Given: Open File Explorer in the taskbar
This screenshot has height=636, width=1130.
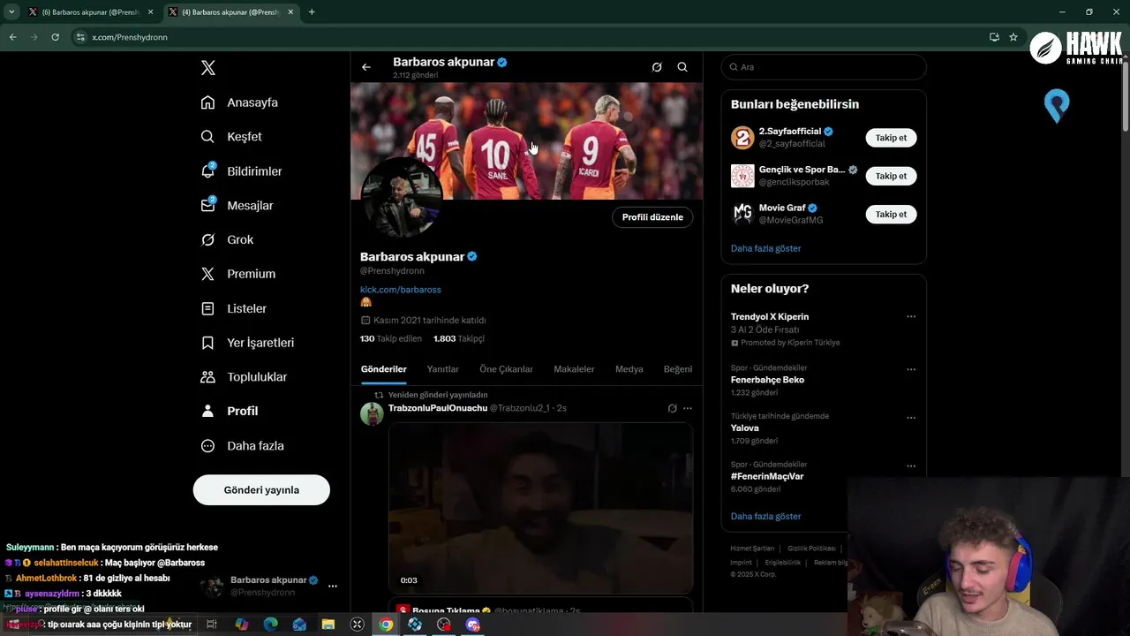Looking at the screenshot, I should coord(328,625).
